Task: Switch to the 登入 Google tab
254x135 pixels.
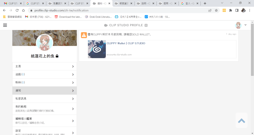Action: point(190,3)
